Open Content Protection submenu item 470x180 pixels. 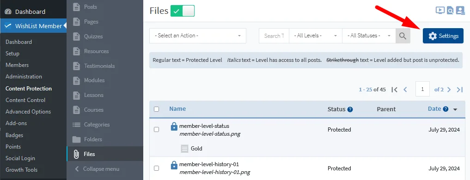pos(29,88)
